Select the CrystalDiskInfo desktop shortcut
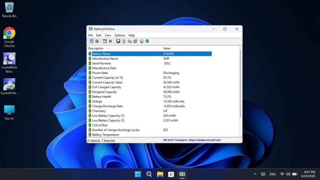The image size is (320, 180). point(9,86)
